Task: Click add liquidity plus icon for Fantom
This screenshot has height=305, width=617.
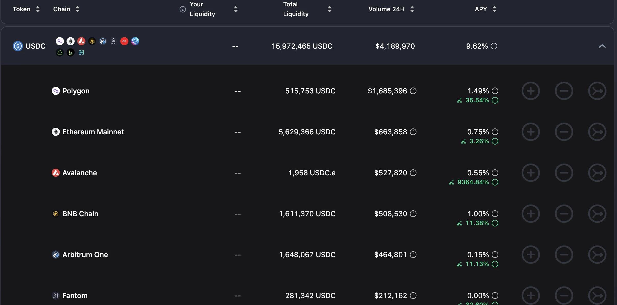Action: click(x=531, y=296)
